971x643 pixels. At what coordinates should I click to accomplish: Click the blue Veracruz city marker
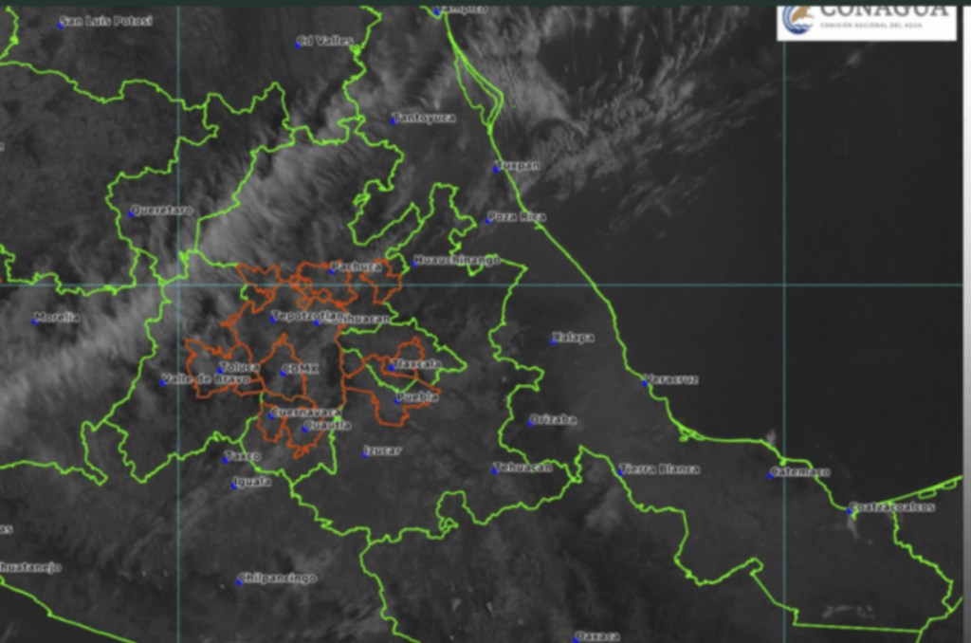coord(647,381)
